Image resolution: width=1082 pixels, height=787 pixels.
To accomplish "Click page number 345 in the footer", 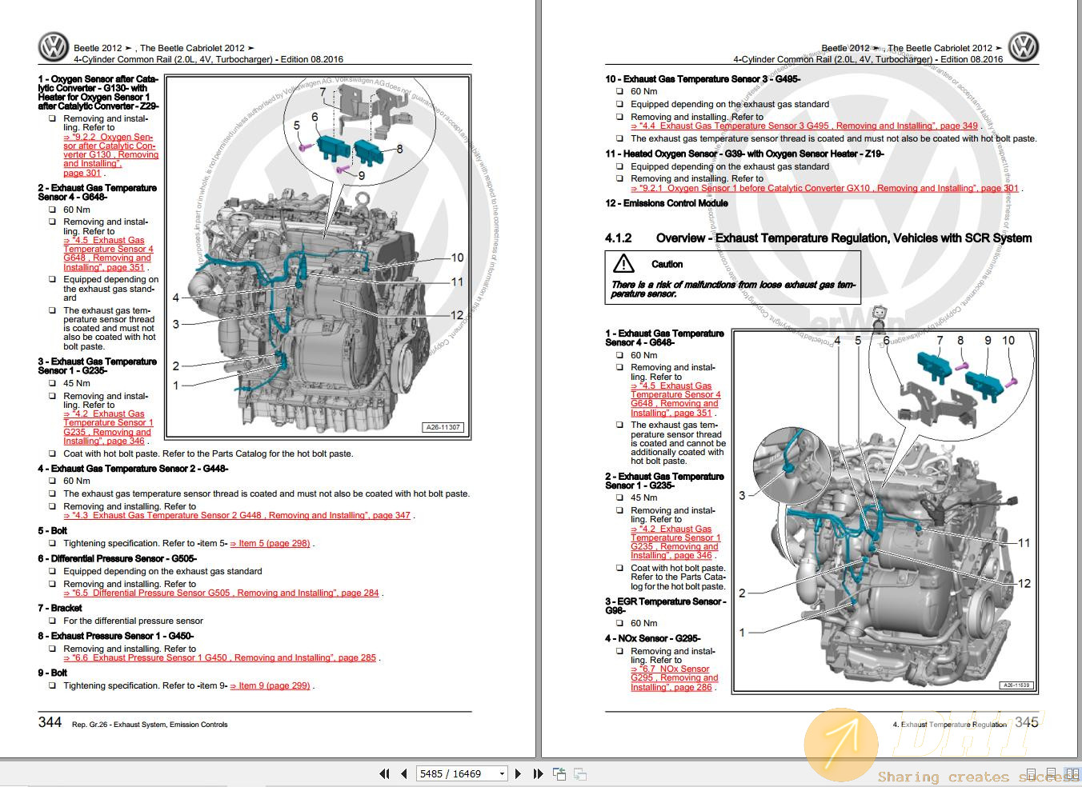I will [1026, 722].
